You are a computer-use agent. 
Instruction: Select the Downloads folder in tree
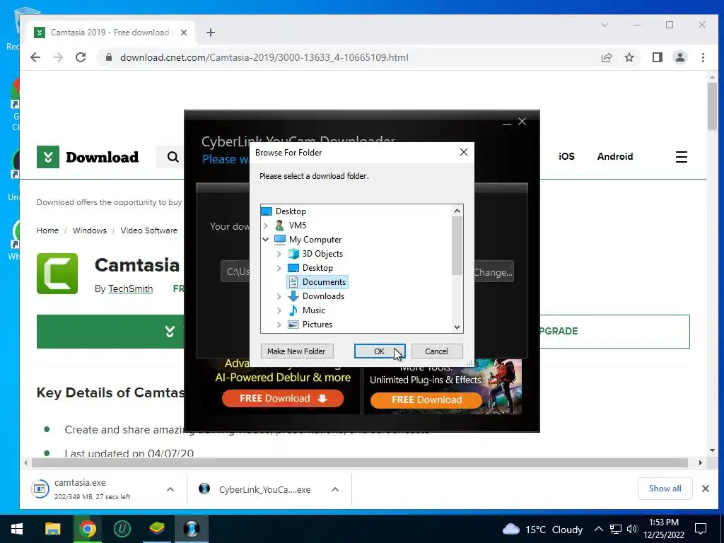pos(323,296)
